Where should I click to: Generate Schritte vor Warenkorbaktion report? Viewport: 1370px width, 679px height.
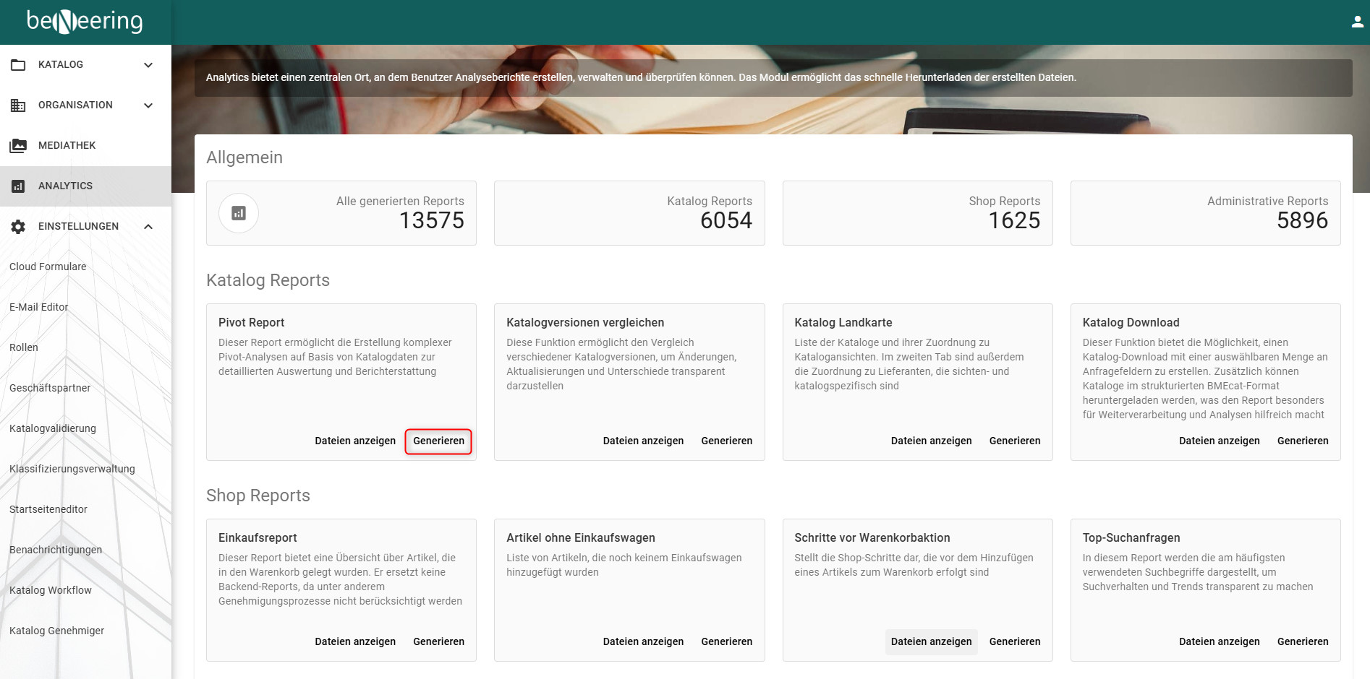1015,642
